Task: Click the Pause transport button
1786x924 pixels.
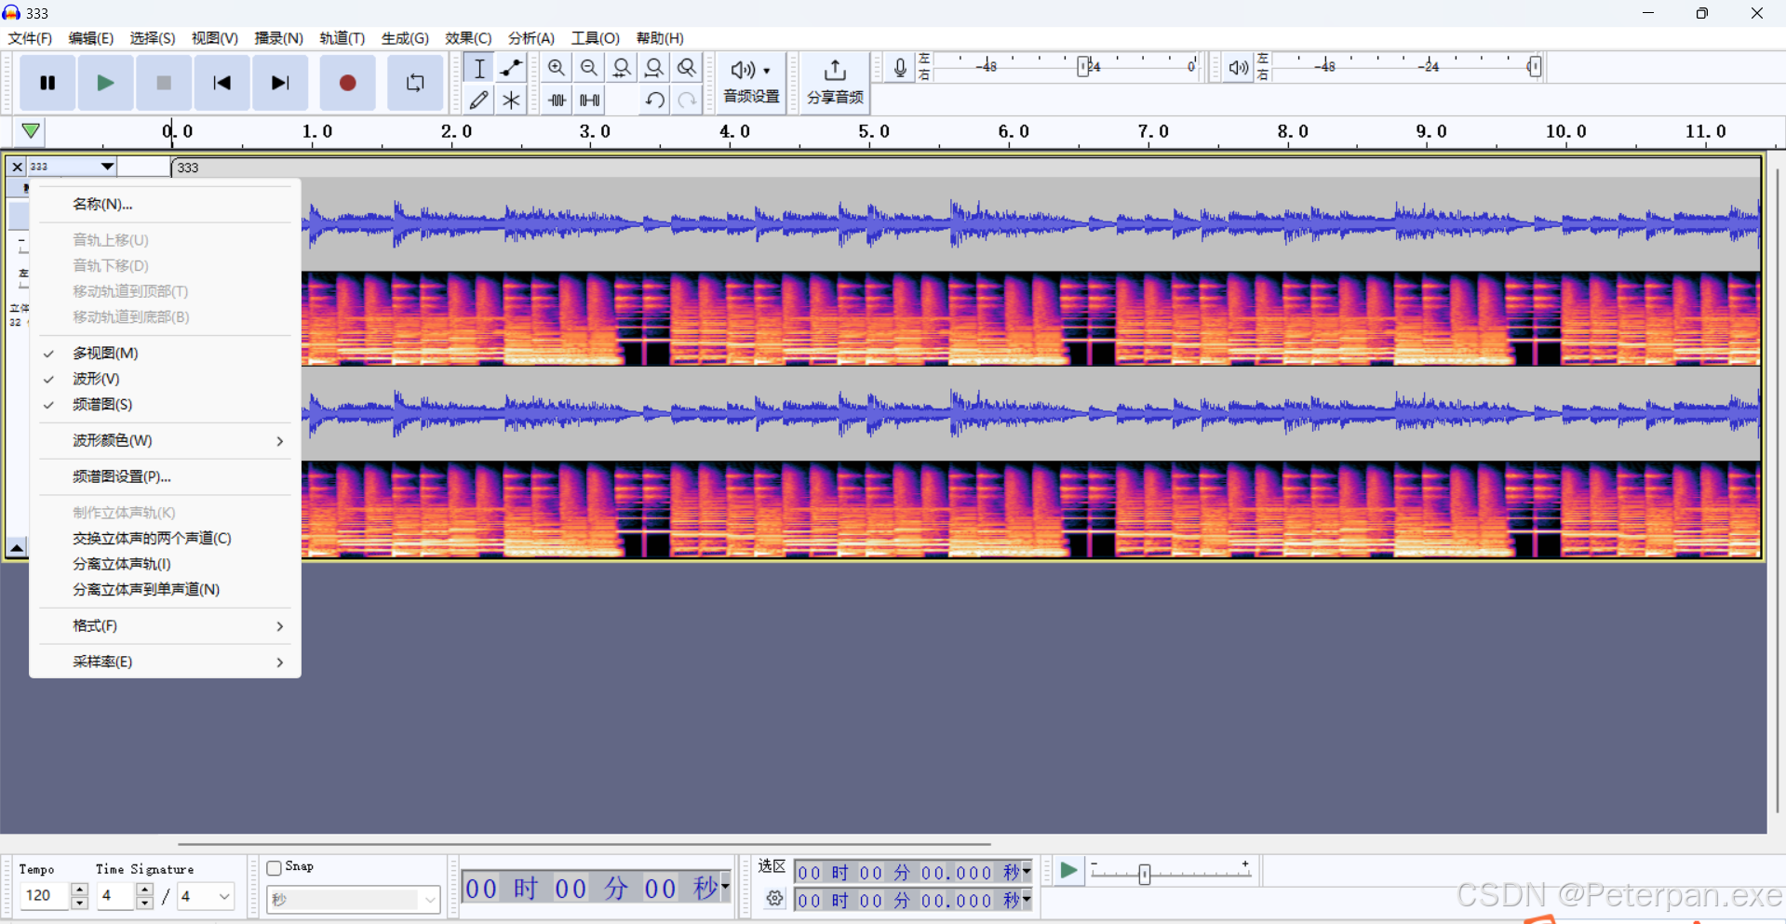Action: tap(47, 83)
